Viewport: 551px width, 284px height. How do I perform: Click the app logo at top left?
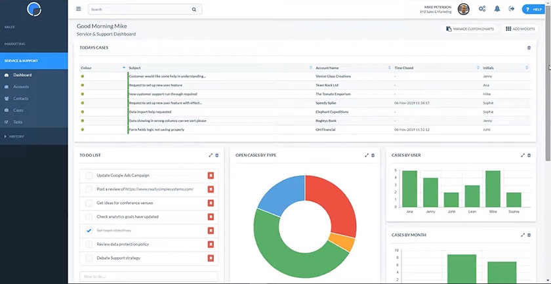(x=34, y=9)
